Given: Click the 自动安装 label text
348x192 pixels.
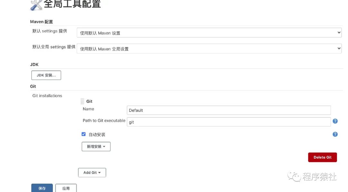Looking at the screenshot, I should (x=97, y=135).
